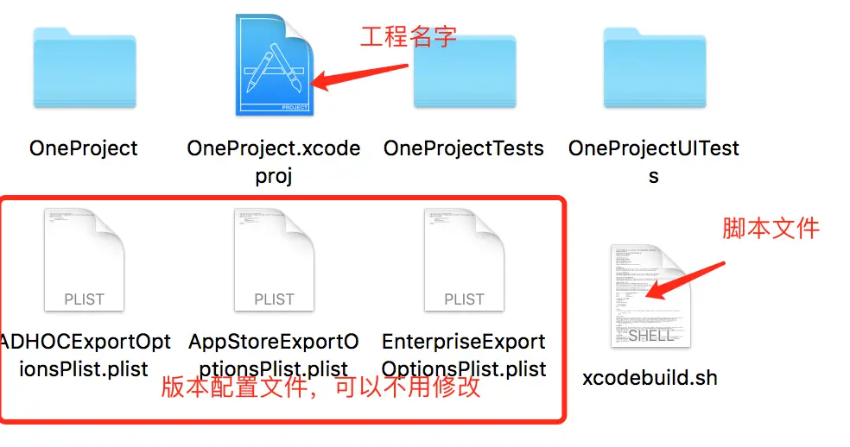Image resolution: width=850 pixels, height=447 pixels.
Task: Click the OneProjectUITests folder name label
Action: pos(654,161)
